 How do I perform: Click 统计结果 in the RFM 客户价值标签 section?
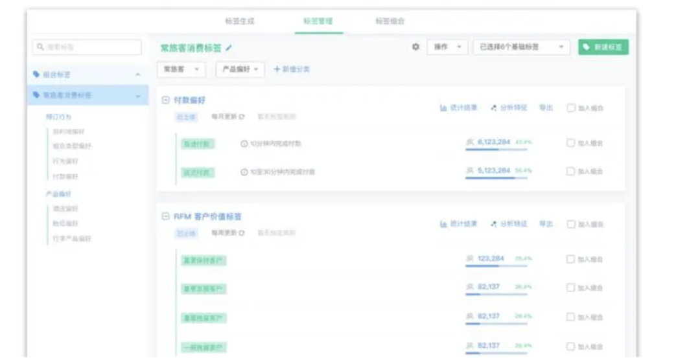[458, 224]
